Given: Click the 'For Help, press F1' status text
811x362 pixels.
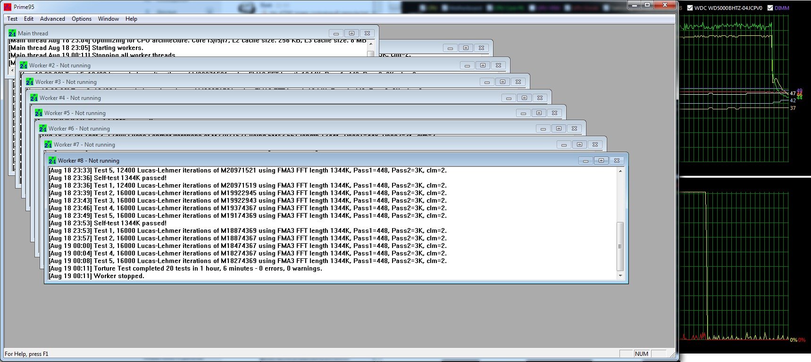Looking at the screenshot, I should tap(26, 354).
